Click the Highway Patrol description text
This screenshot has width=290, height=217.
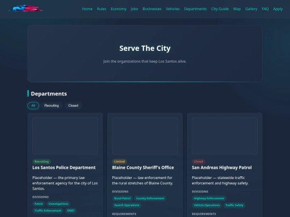click(x=220, y=181)
